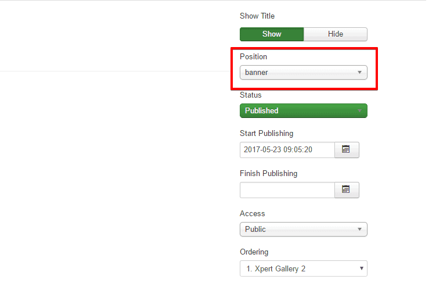Image resolution: width=436 pixels, height=283 pixels.
Task: Click the Finish Publishing label
Action: click(268, 173)
